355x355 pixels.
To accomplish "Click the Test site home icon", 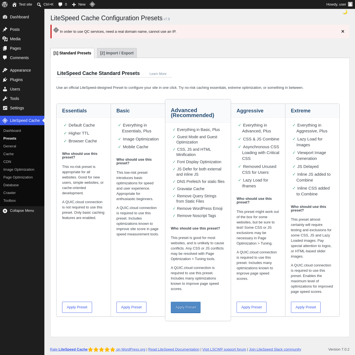I will 14,4.
